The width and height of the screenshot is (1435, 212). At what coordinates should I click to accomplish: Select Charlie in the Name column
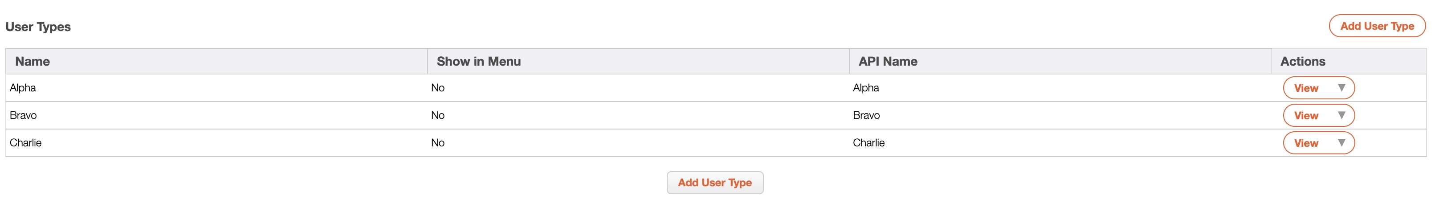coord(26,143)
